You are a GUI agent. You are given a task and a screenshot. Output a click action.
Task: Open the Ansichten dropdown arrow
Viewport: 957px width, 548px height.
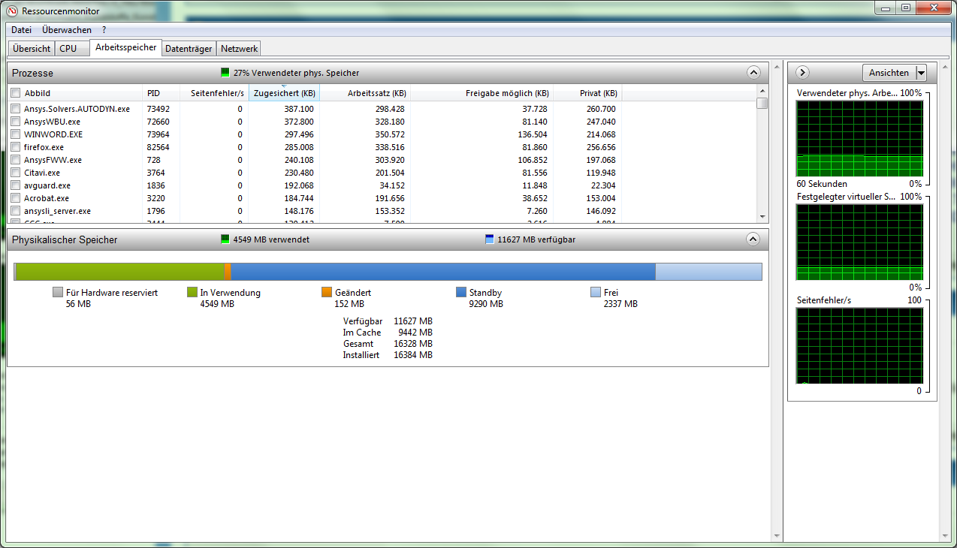pyautogui.click(x=921, y=73)
